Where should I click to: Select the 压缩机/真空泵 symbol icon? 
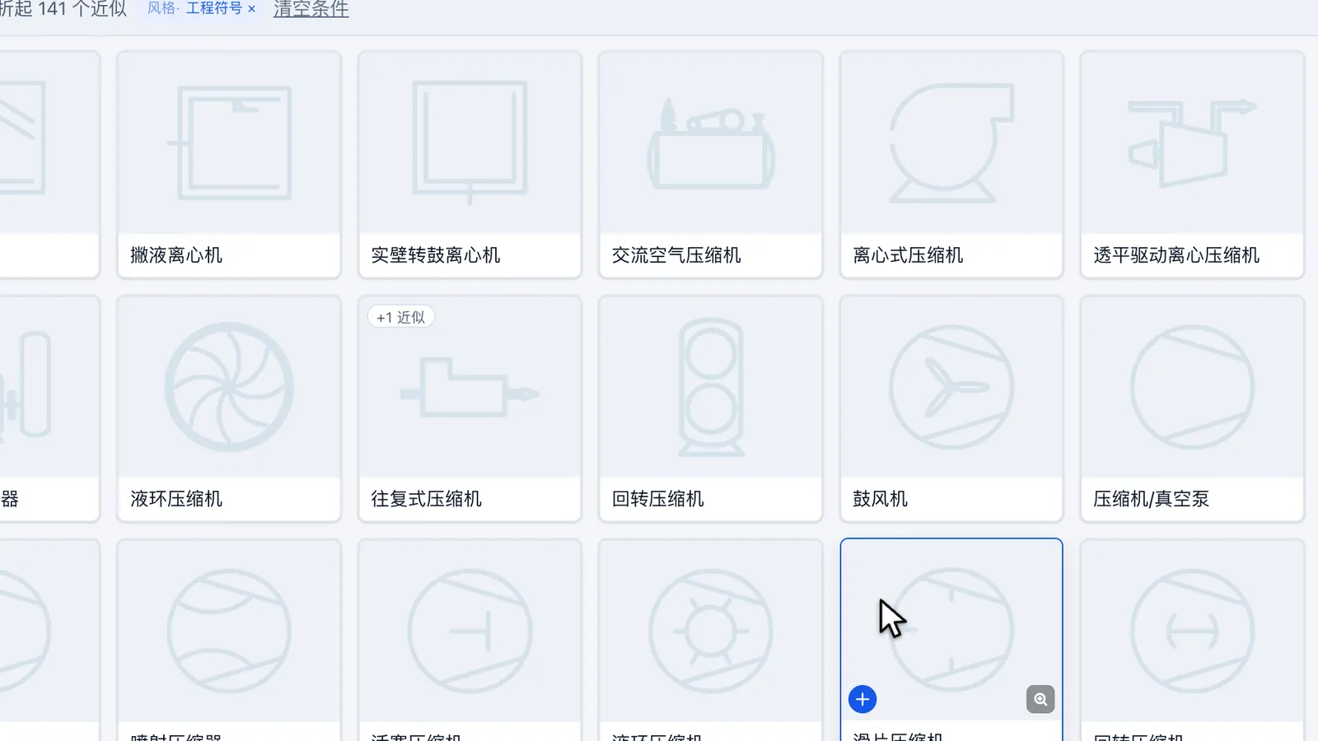1192,387
